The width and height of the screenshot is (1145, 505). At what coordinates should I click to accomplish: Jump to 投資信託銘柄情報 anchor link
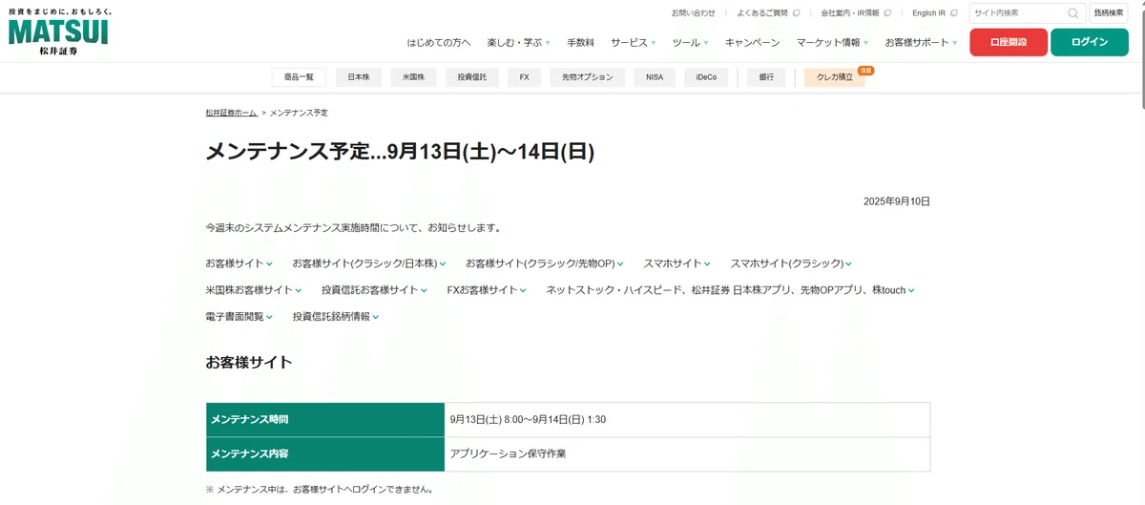(336, 316)
